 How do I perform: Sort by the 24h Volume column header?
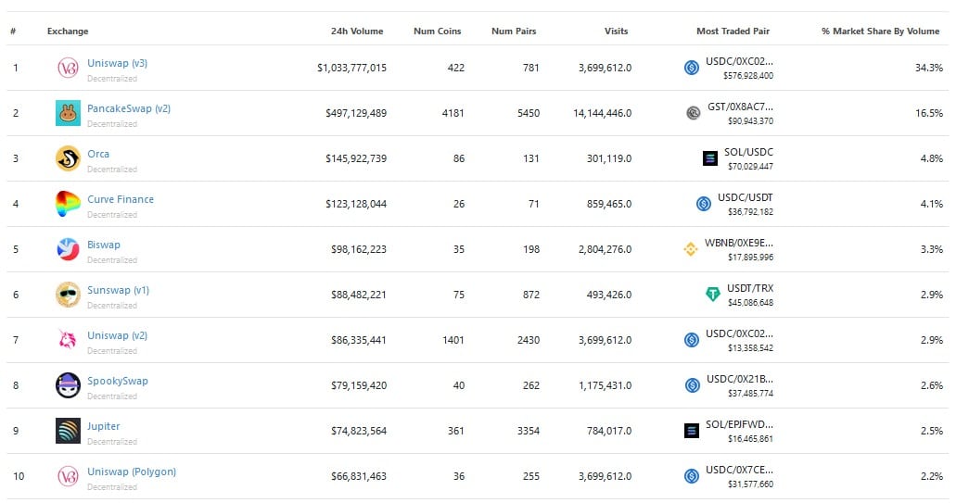357,31
